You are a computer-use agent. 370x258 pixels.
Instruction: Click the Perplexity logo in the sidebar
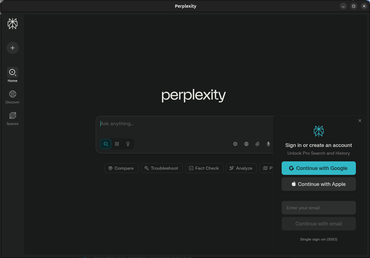point(13,24)
